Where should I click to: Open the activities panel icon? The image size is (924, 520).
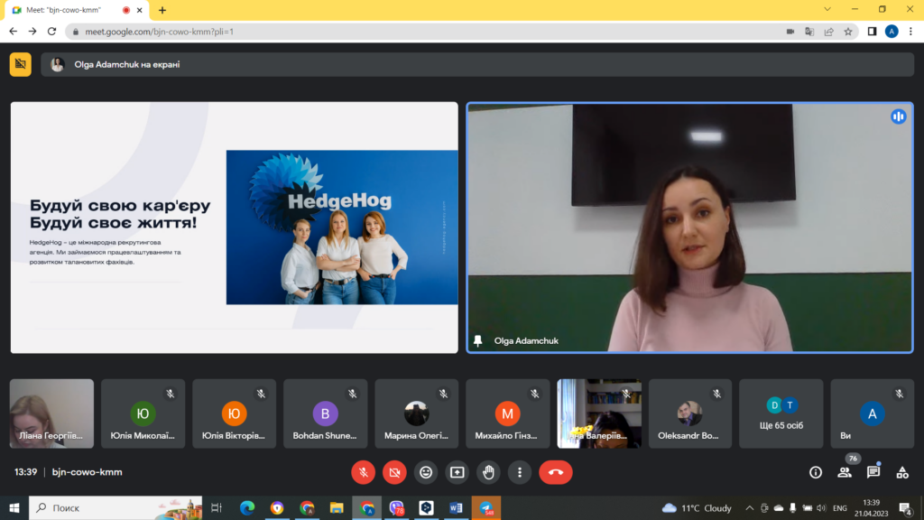point(902,472)
